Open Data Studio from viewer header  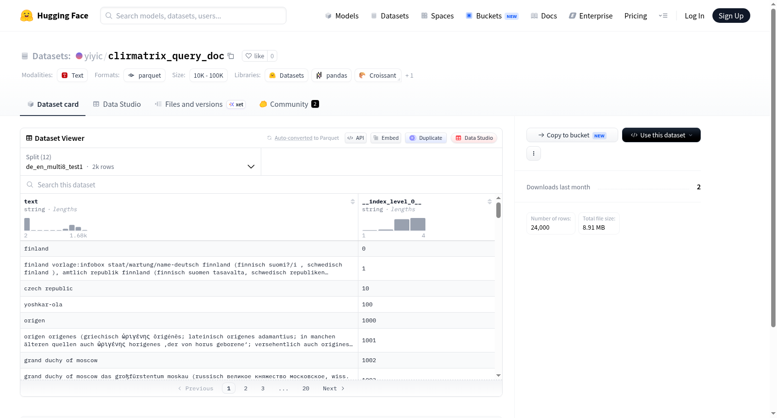point(474,138)
